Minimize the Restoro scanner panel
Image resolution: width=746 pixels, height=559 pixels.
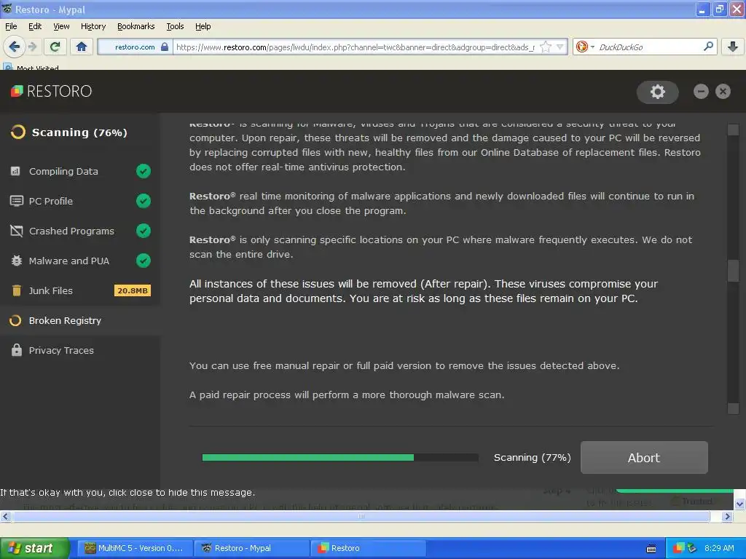(701, 91)
